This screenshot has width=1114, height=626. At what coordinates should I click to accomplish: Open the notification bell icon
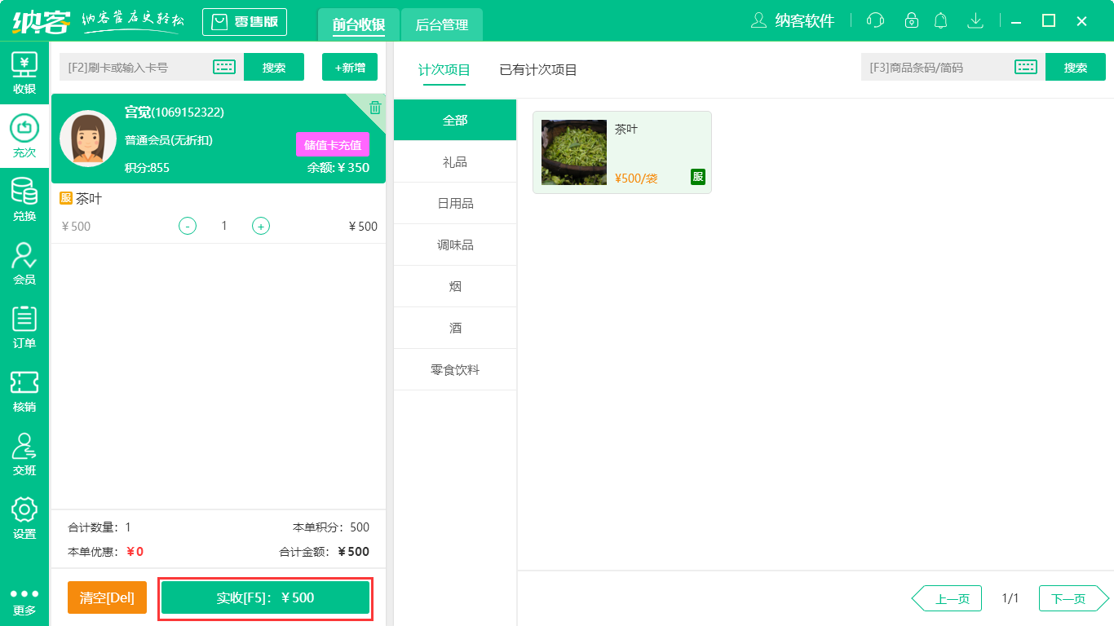(941, 20)
